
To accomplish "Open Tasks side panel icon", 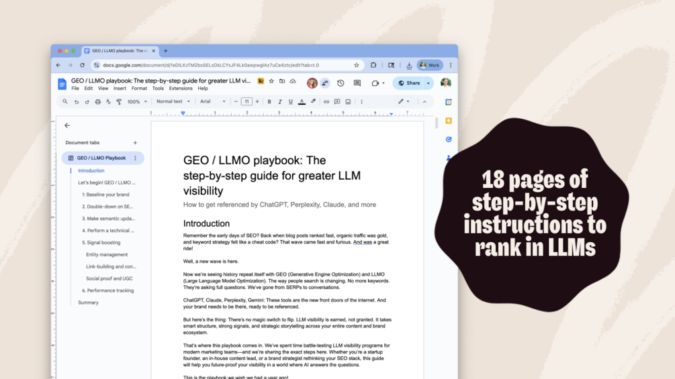I will [449, 140].
